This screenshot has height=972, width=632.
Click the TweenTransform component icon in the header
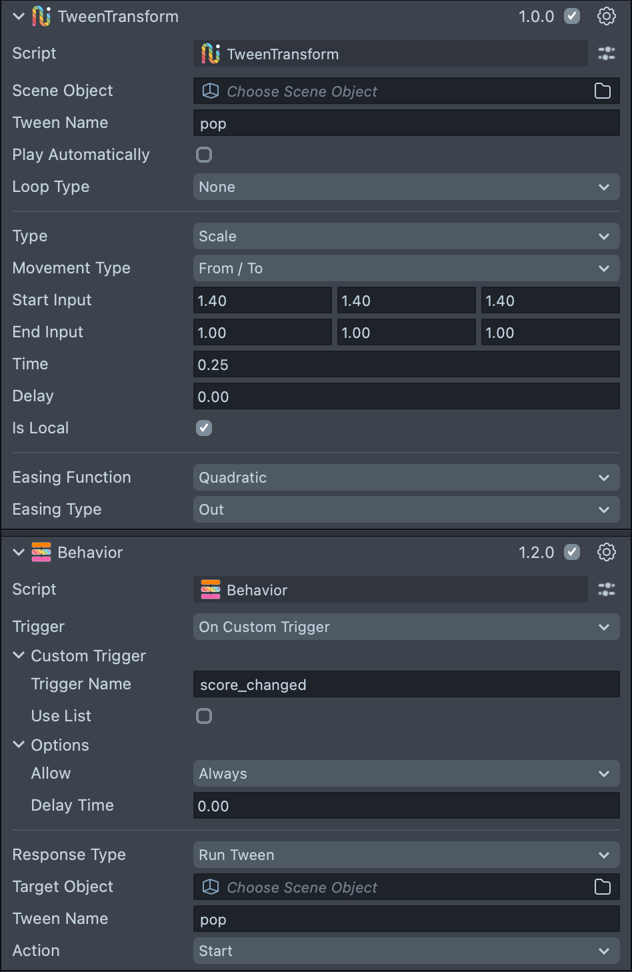pyautogui.click(x=41, y=16)
